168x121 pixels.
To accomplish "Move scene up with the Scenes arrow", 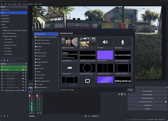I will point(11,61).
